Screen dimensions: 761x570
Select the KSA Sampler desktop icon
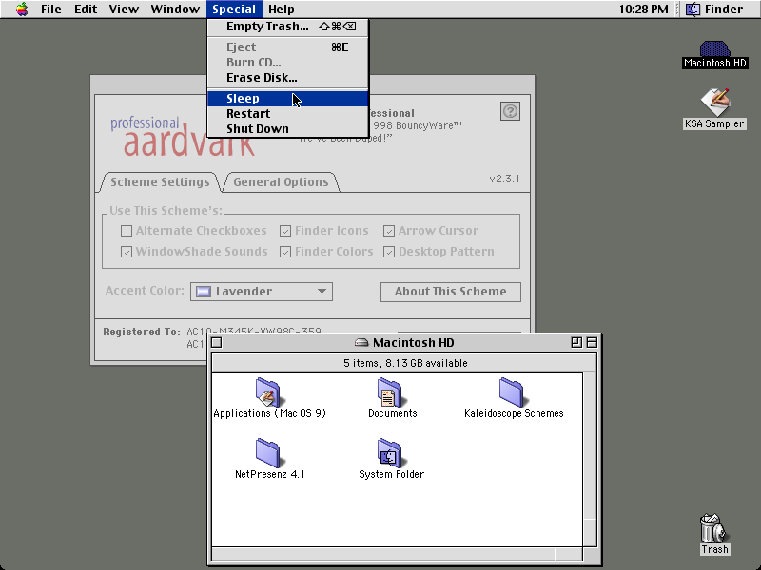[x=715, y=103]
